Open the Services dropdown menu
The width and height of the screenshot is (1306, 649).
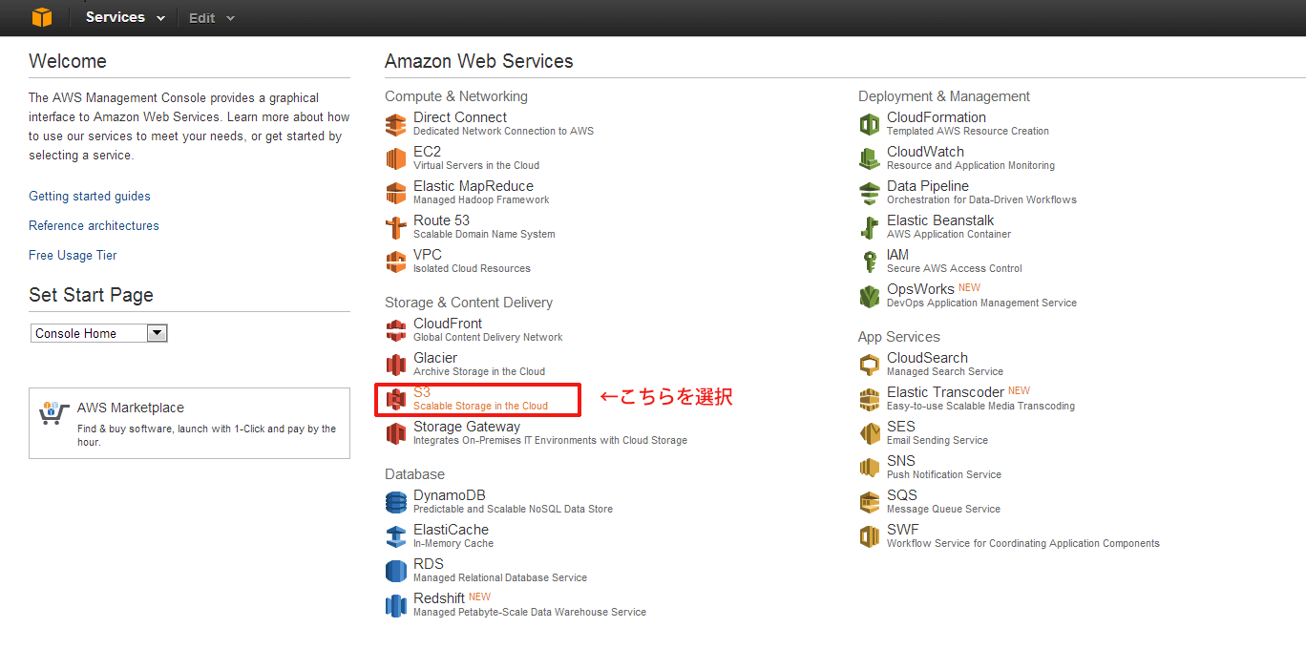[x=125, y=17]
